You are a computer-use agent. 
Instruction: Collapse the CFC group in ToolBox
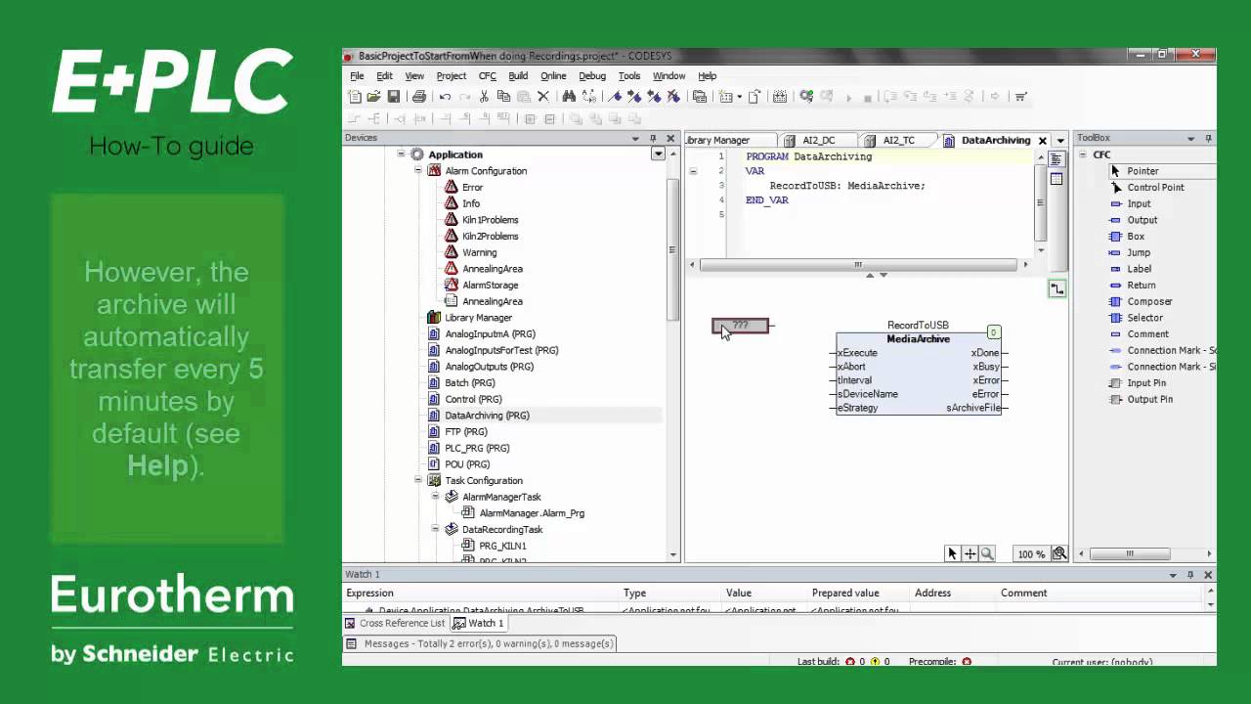[x=1083, y=154]
